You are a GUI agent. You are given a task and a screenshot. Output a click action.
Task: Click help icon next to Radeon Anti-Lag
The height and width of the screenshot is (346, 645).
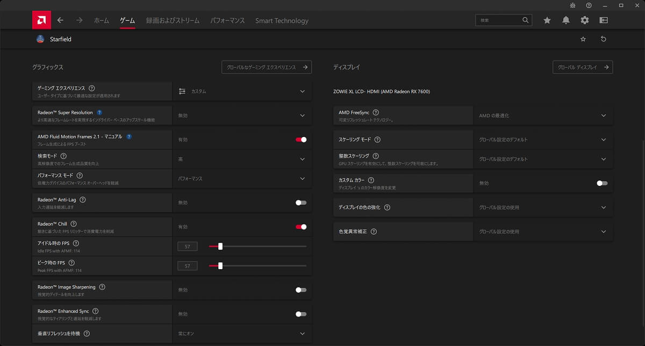(x=83, y=199)
